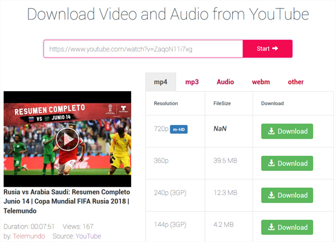The height and width of the screenshot is (242, 336).
Task: Download the 240p (3GP) video
Action: pos(287,195)
